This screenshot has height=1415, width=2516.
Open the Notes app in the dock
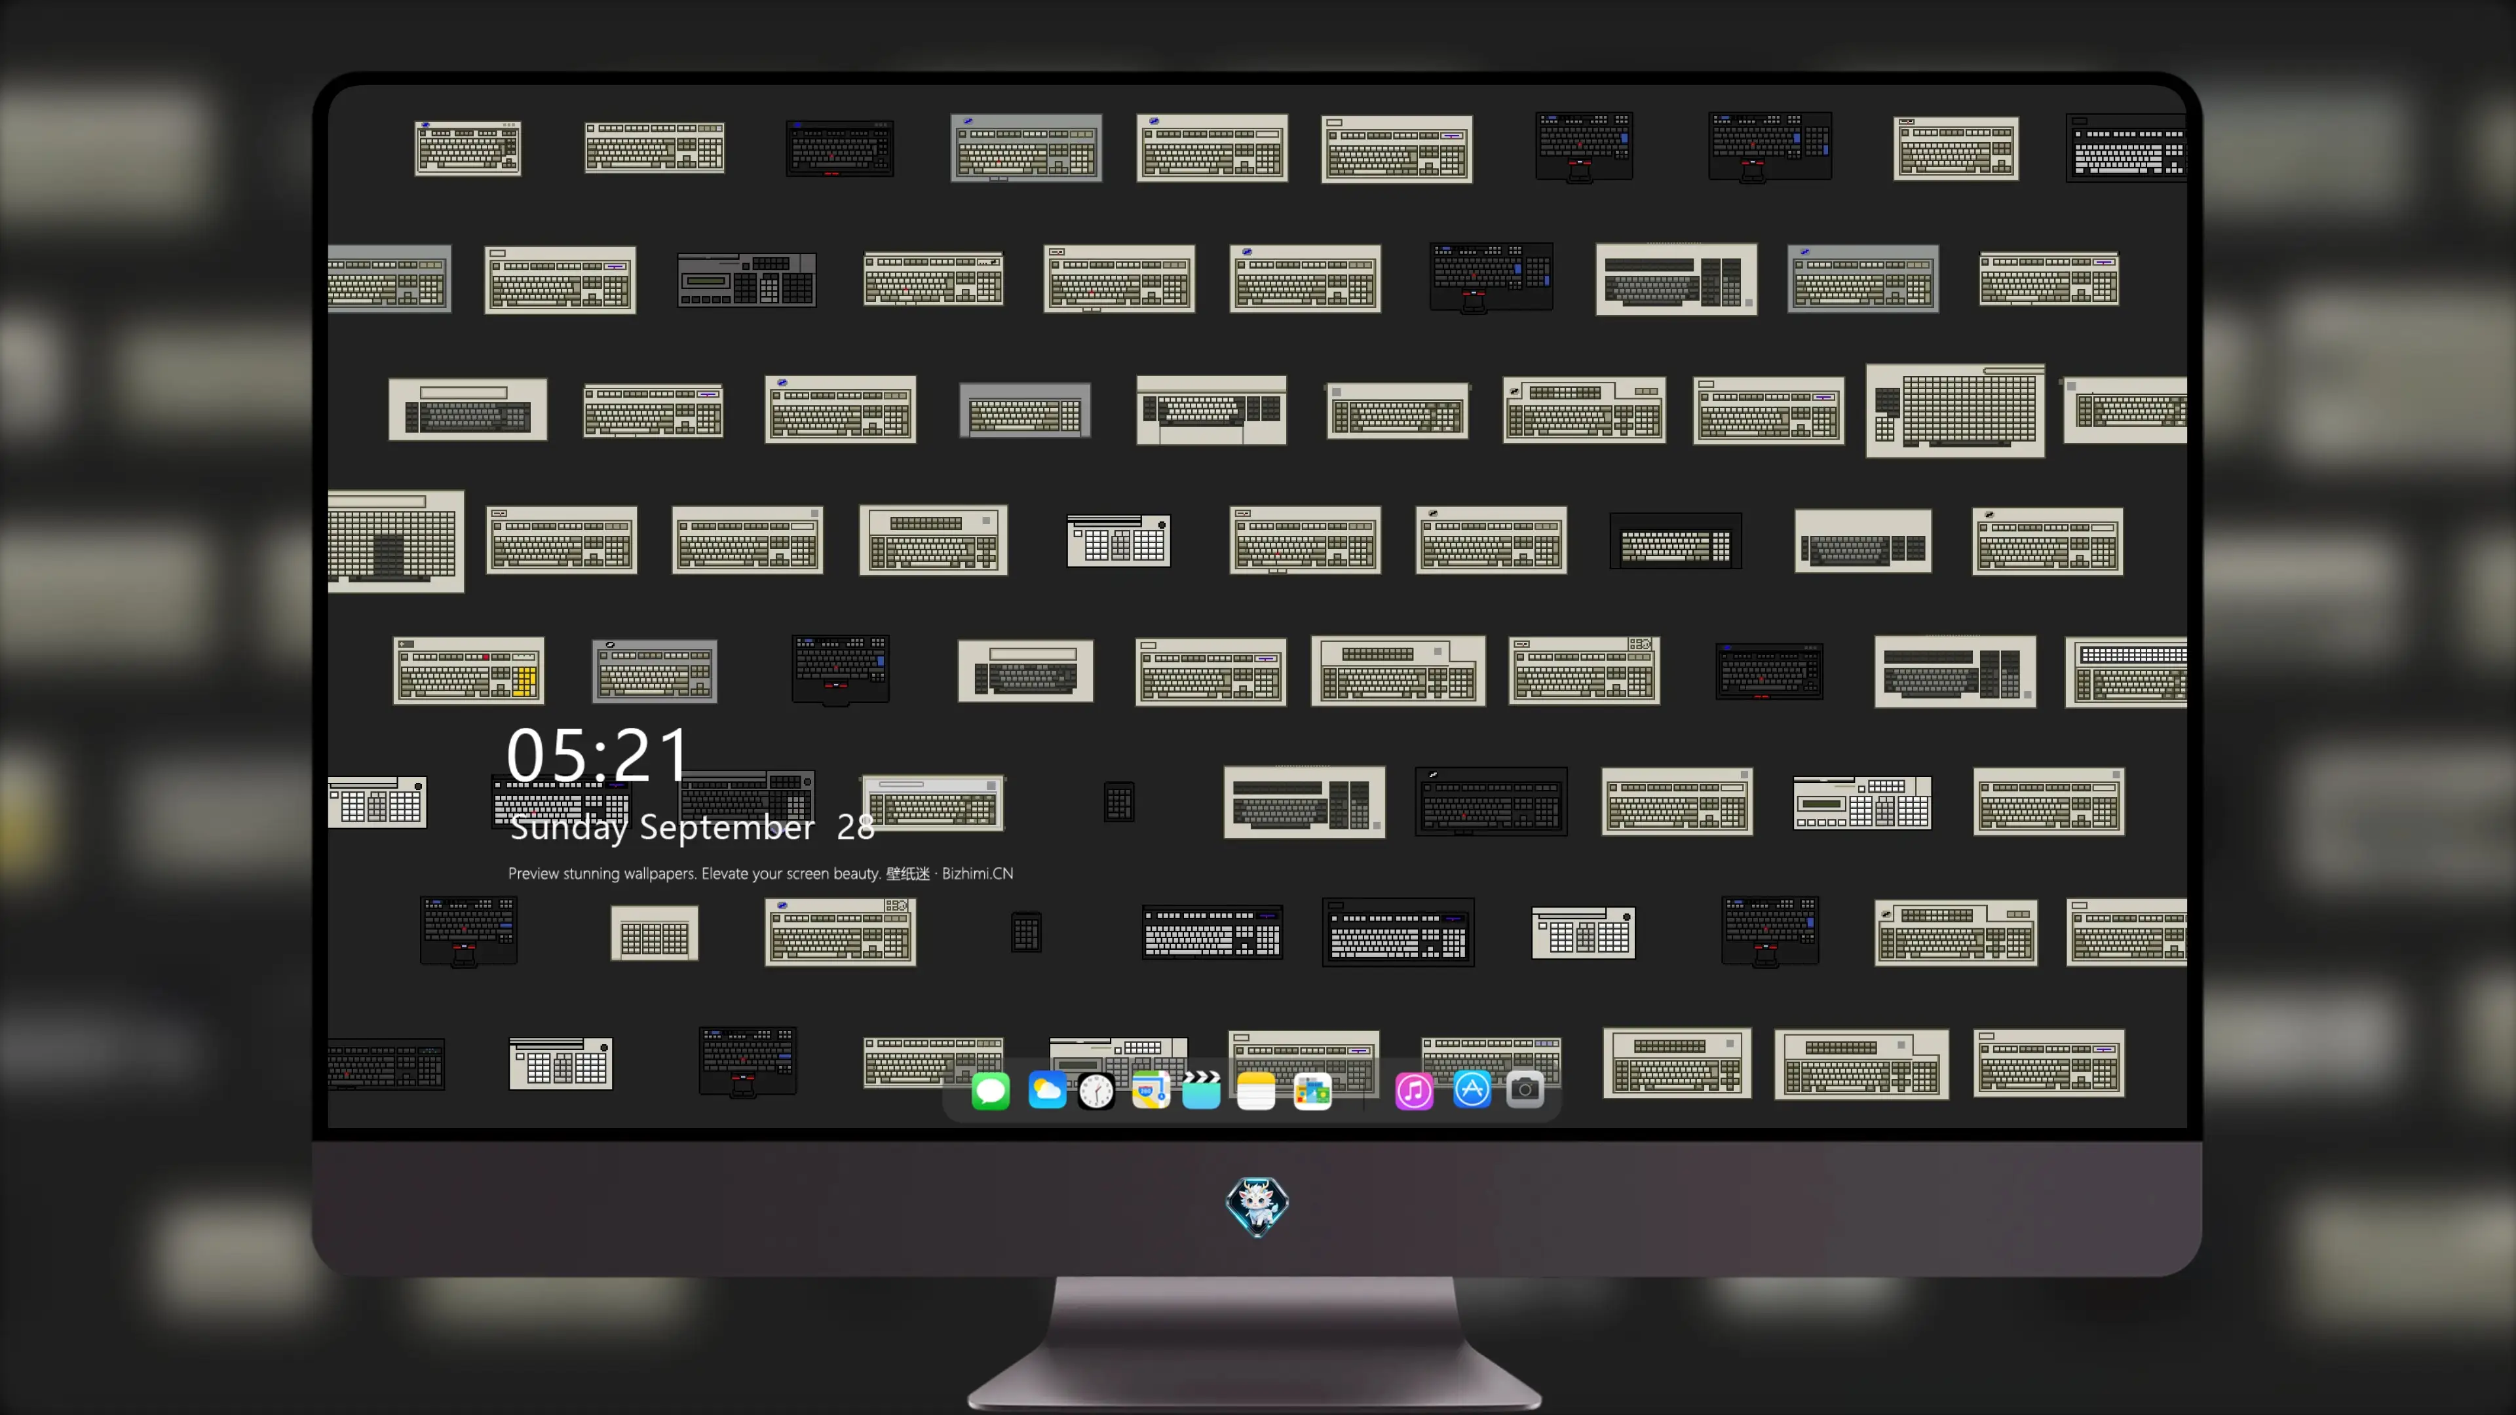pos(1256,1090)
